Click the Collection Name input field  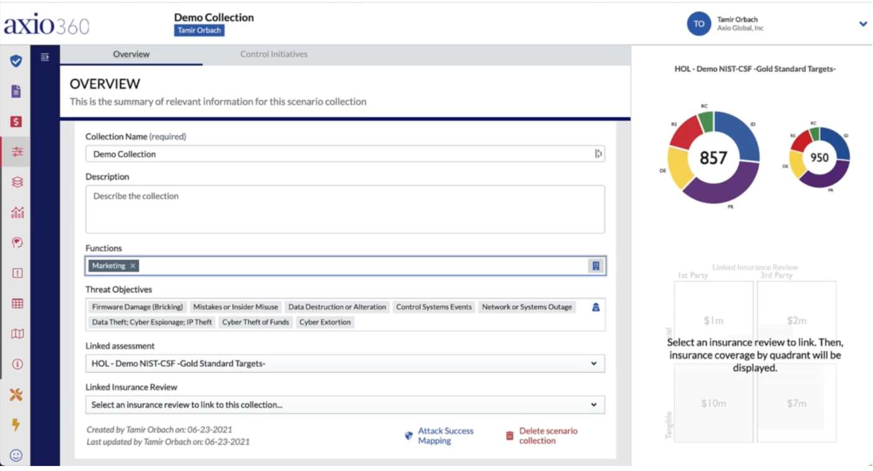pos(345,154)
